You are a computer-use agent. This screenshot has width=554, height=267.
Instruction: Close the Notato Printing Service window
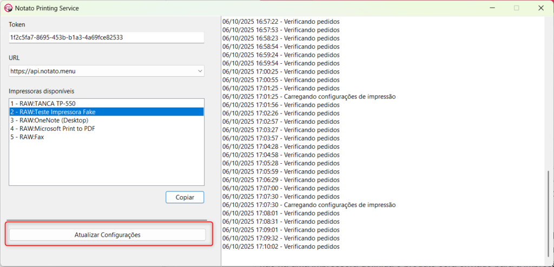pos(541,8)
